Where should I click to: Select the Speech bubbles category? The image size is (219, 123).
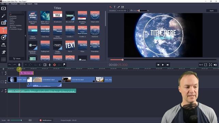point(15,25)
